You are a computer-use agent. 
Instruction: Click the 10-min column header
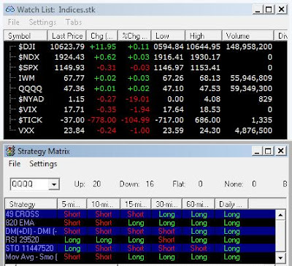coord(104,204)
